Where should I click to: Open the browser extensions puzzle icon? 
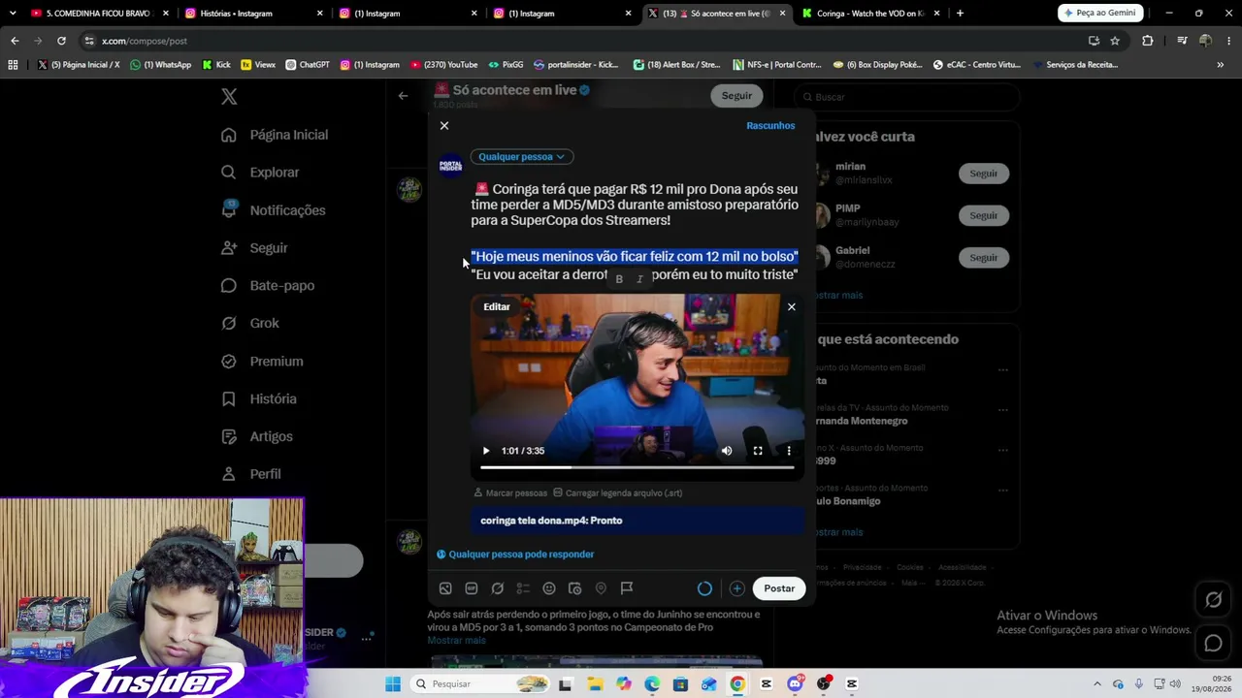click(1148, 41)
